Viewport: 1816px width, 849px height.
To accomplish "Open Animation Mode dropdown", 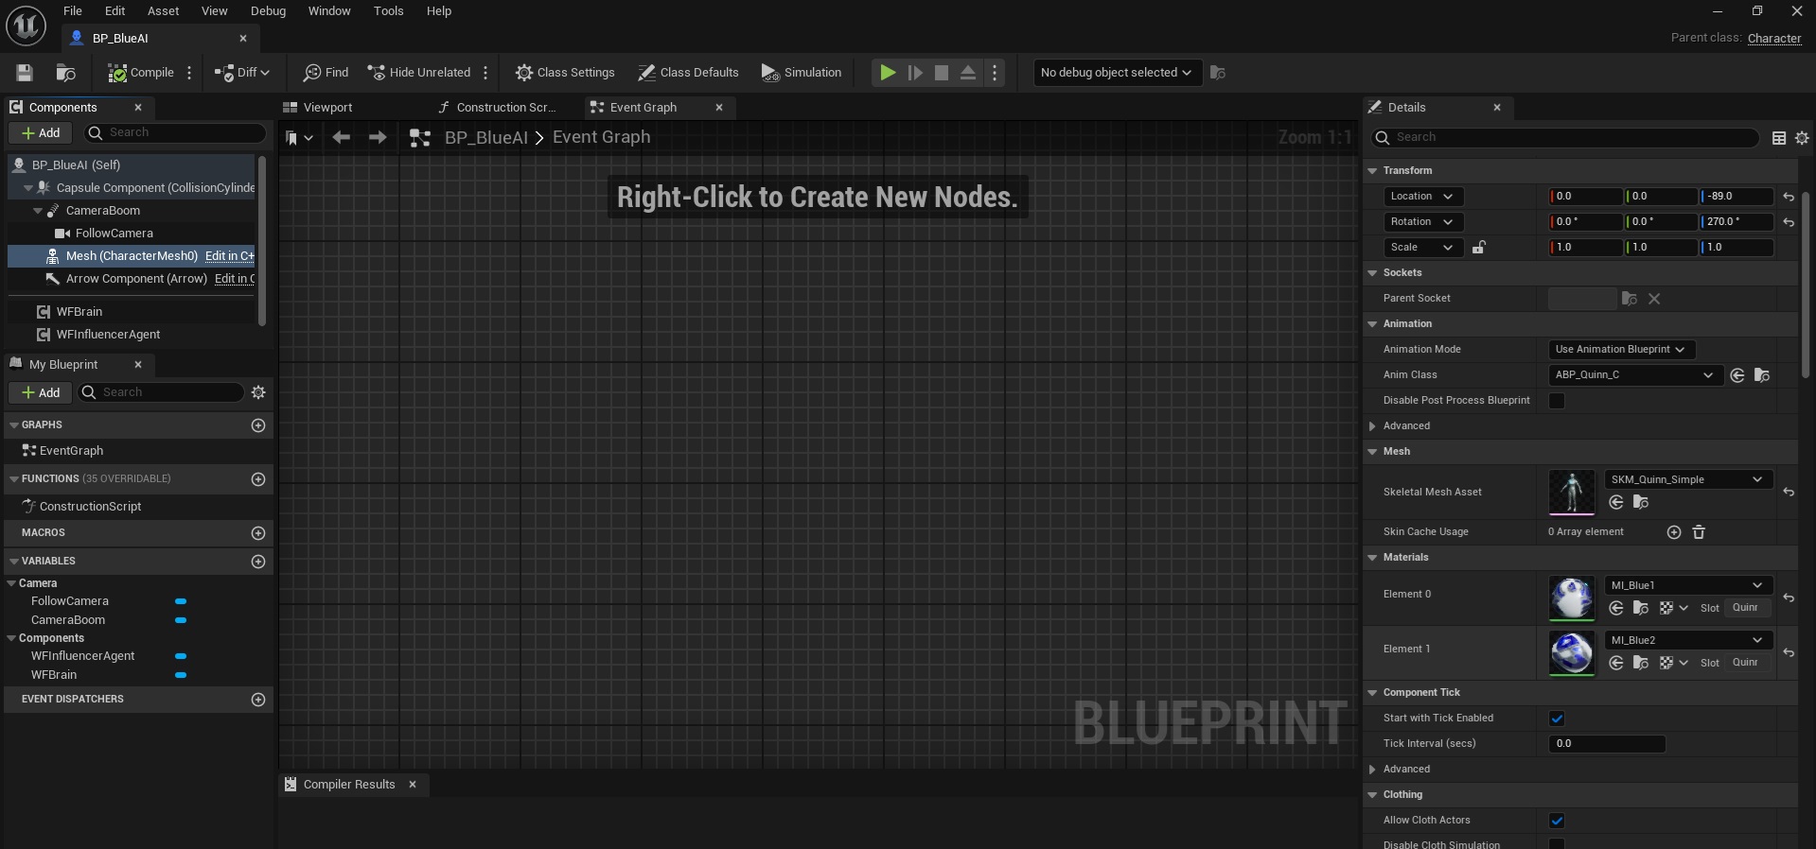I will (x=1620, y=350).
